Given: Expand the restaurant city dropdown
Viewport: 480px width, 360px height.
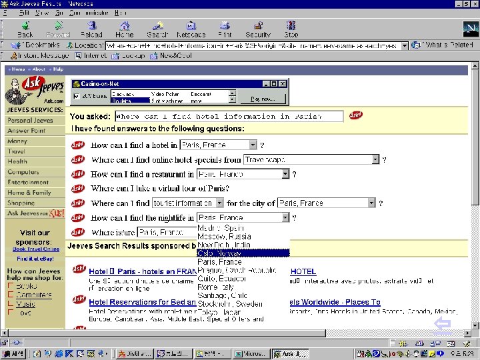Looking at the screenshot, I should [285, 174].
